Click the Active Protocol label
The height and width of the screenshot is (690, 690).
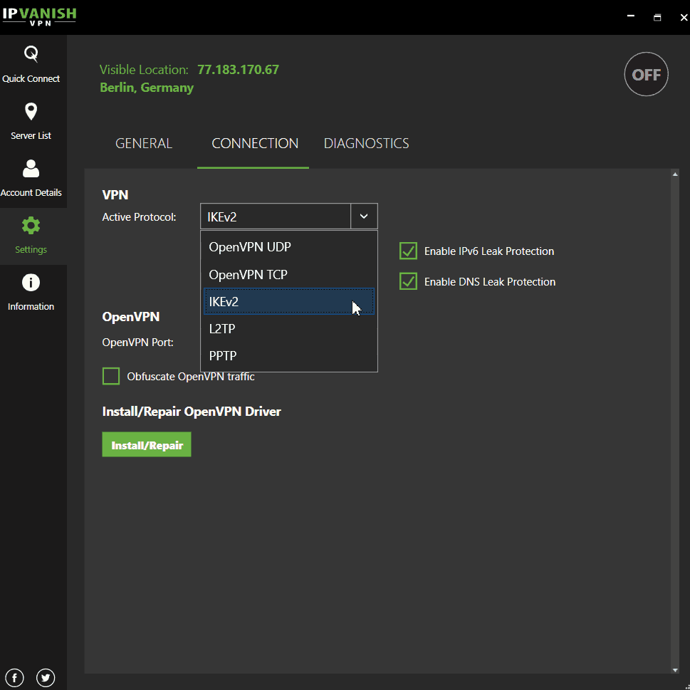139,217
